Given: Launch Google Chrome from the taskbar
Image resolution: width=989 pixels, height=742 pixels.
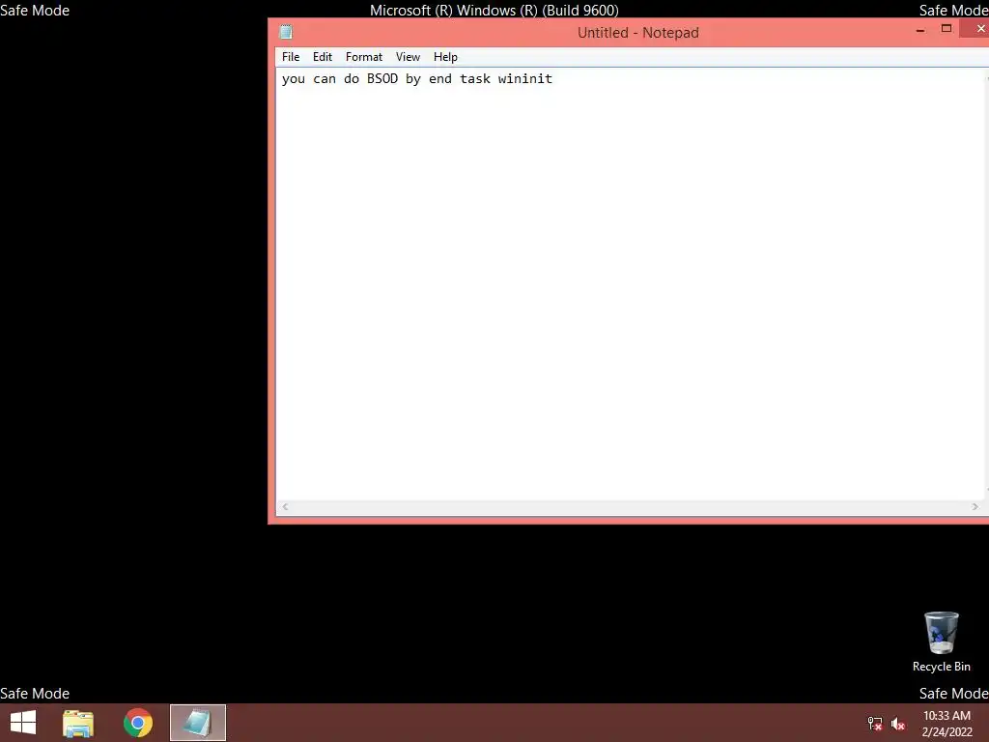Looking at the screenshot, I should pos(138,723).
